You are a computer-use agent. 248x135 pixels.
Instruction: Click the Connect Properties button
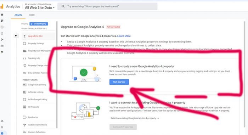[123, 127]
